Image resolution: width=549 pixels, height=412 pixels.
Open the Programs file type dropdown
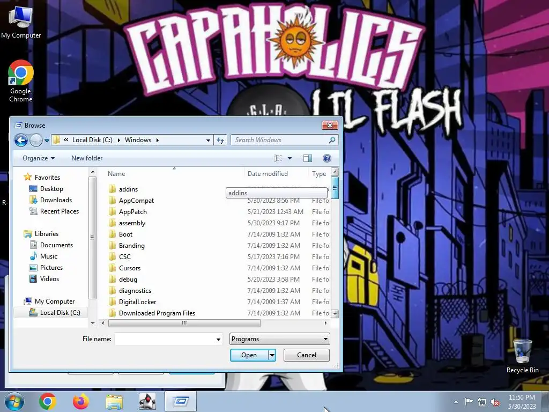[x=280, y=339]
